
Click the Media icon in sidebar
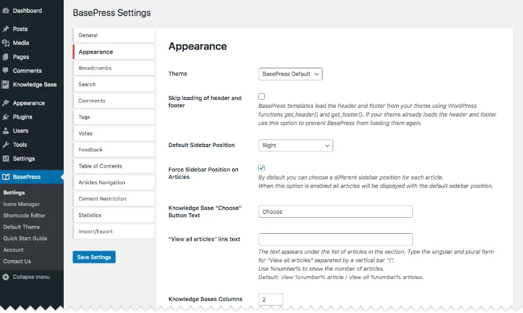point(5,43)
